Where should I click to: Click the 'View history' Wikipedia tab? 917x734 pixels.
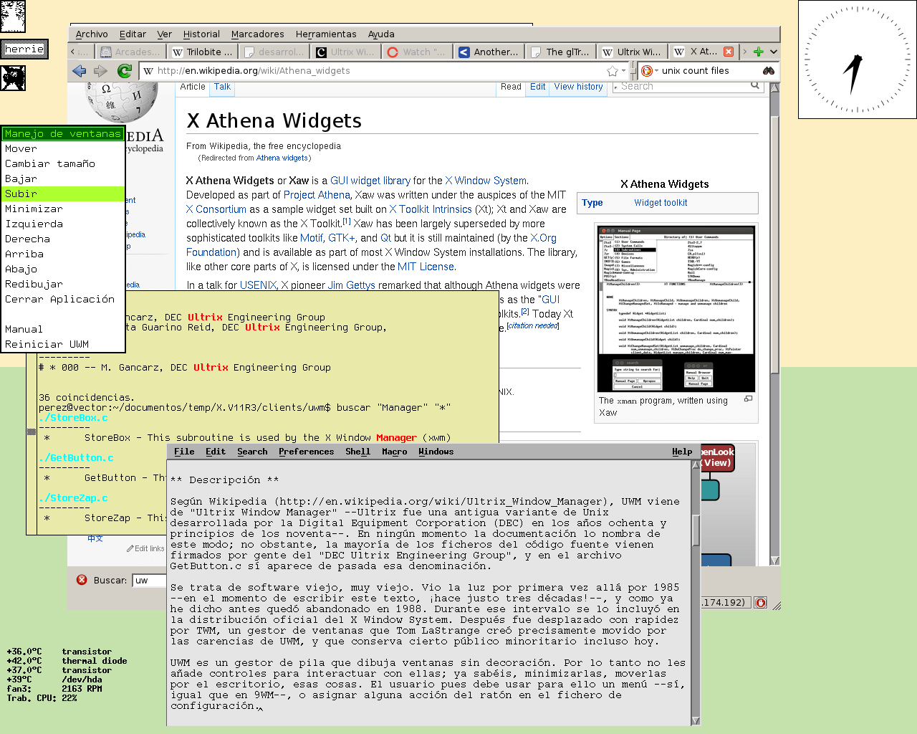click(x=578, y=87)
